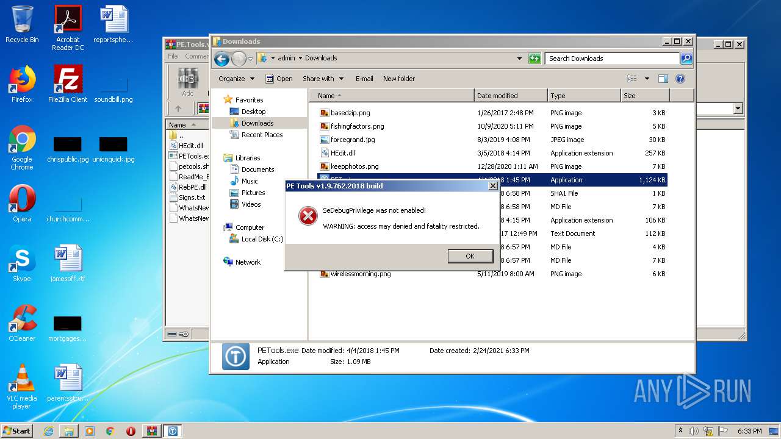
Task: Open Firefox desktop shortcut
Action: coord(22,84)
